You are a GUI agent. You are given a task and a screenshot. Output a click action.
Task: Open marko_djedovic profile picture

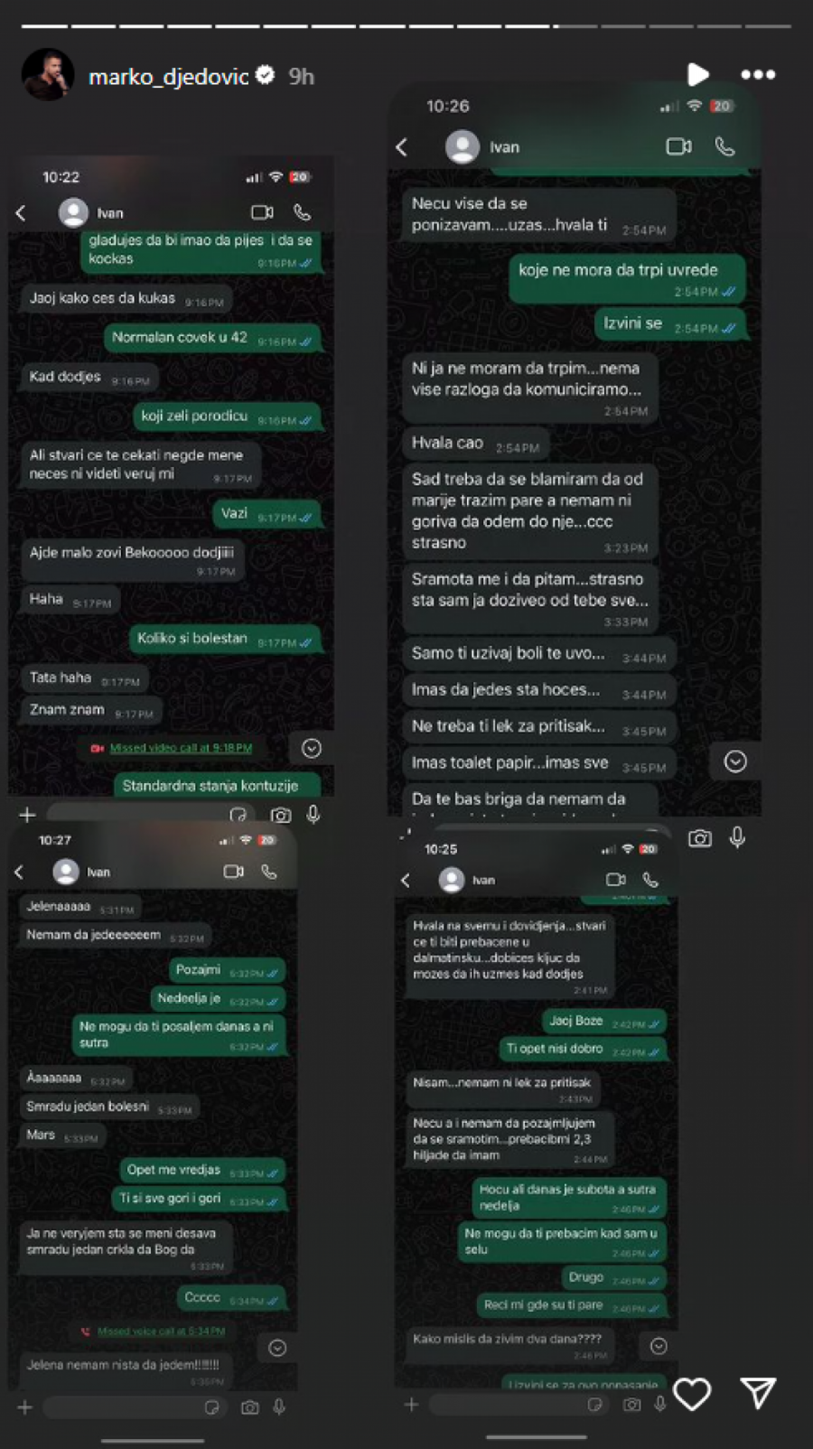point(47,75)
